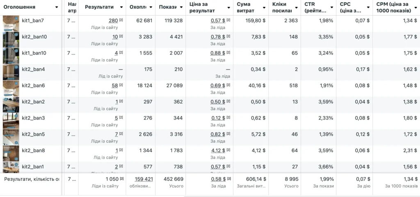The height and width of the screenshot is (197, 420).
Task: Click the kit2_ban5 ad name row
Action: [x=33, y=134]
